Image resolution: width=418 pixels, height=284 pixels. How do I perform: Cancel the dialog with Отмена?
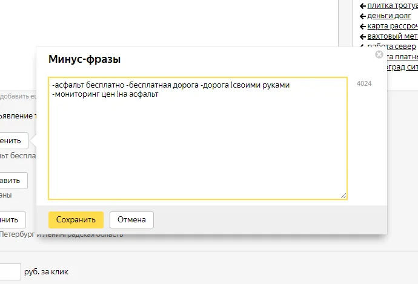131,220
